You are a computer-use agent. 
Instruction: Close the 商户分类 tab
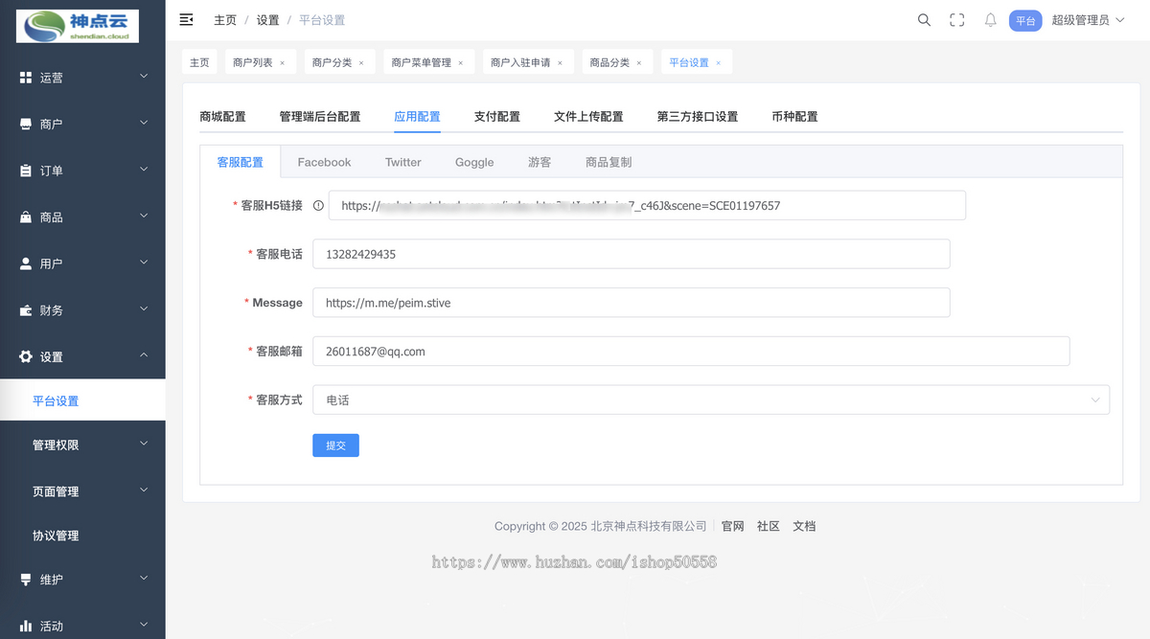click(361, 63)
